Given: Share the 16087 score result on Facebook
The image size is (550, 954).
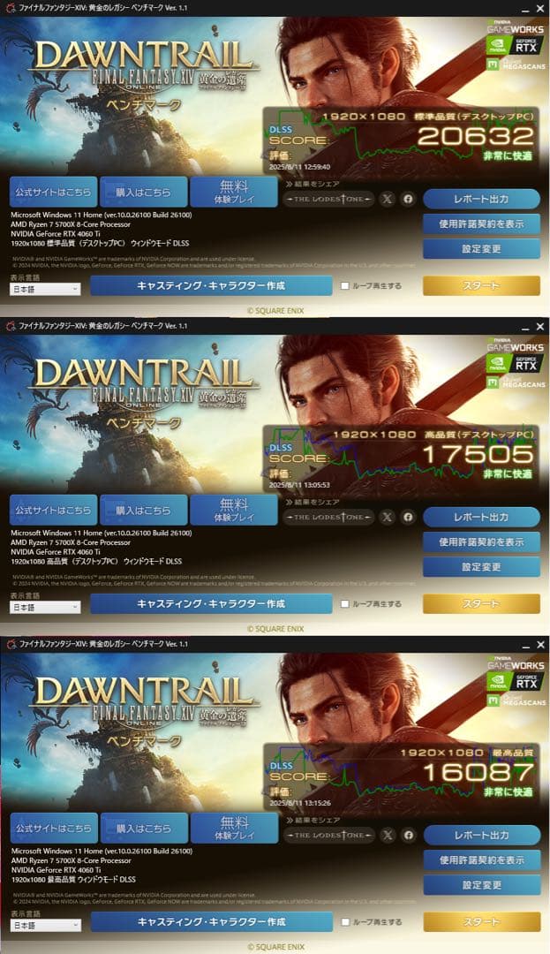Looking at the screenshot, I should [x=409, y=836].
